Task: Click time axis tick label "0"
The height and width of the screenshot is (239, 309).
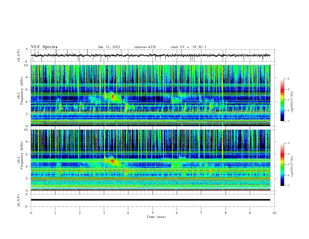Action: click(x=31, y=213)
